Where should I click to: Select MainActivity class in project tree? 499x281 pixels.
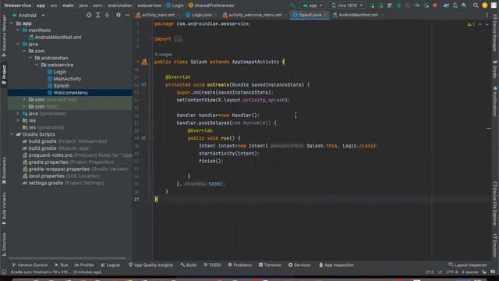pyautogui.click(x=67, y=79)
